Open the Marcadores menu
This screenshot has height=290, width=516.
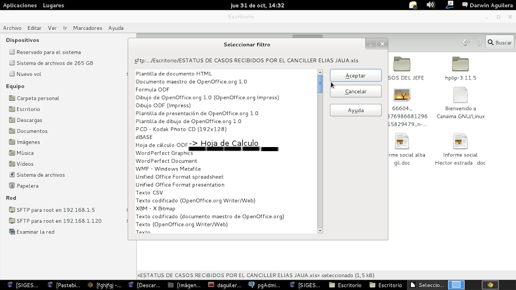[x=88, y=28]
